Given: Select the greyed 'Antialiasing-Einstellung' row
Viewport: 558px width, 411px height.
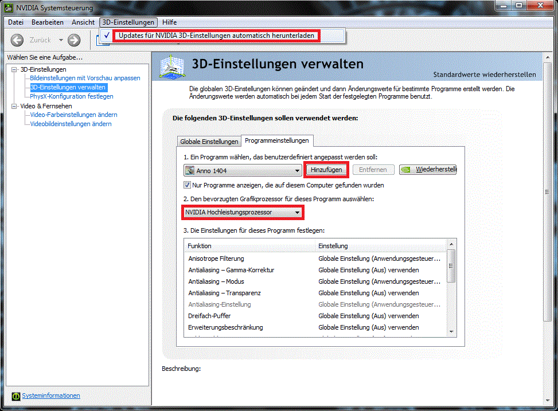Looking at the screenshot, I should [x=315, y=304].
